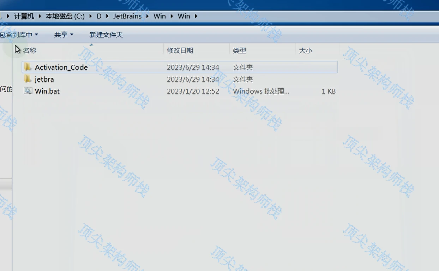Open the Activation_Code folder
Image resolution: width=439 pixels, height=271 pixels.
(61, 67)
